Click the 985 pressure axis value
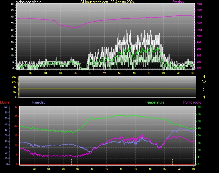The image size is (219, 173). click(x=199, y=55)
